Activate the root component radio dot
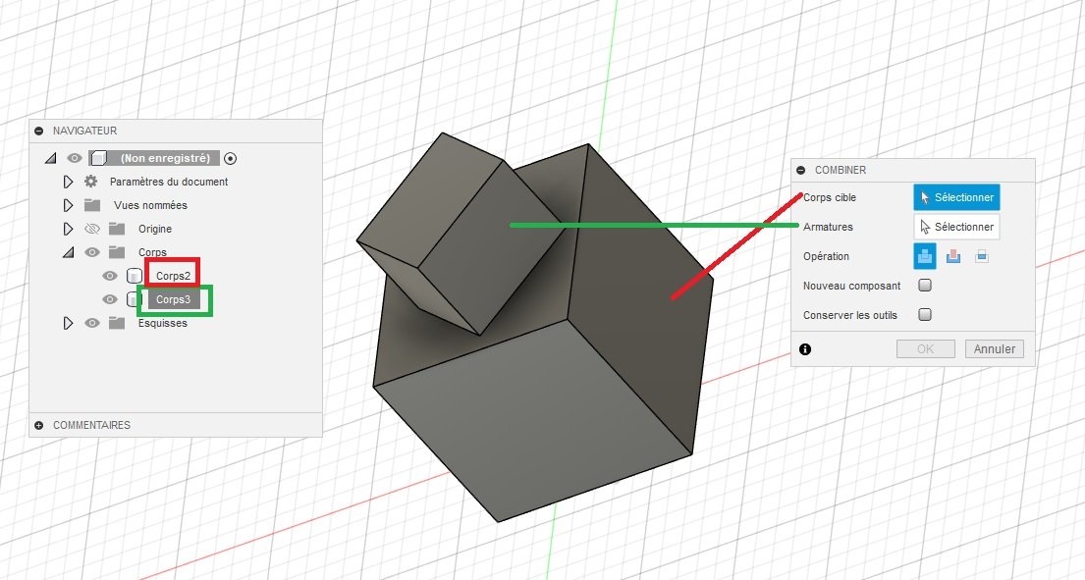This screenshot has width=1085, height=580. point(231,158)
